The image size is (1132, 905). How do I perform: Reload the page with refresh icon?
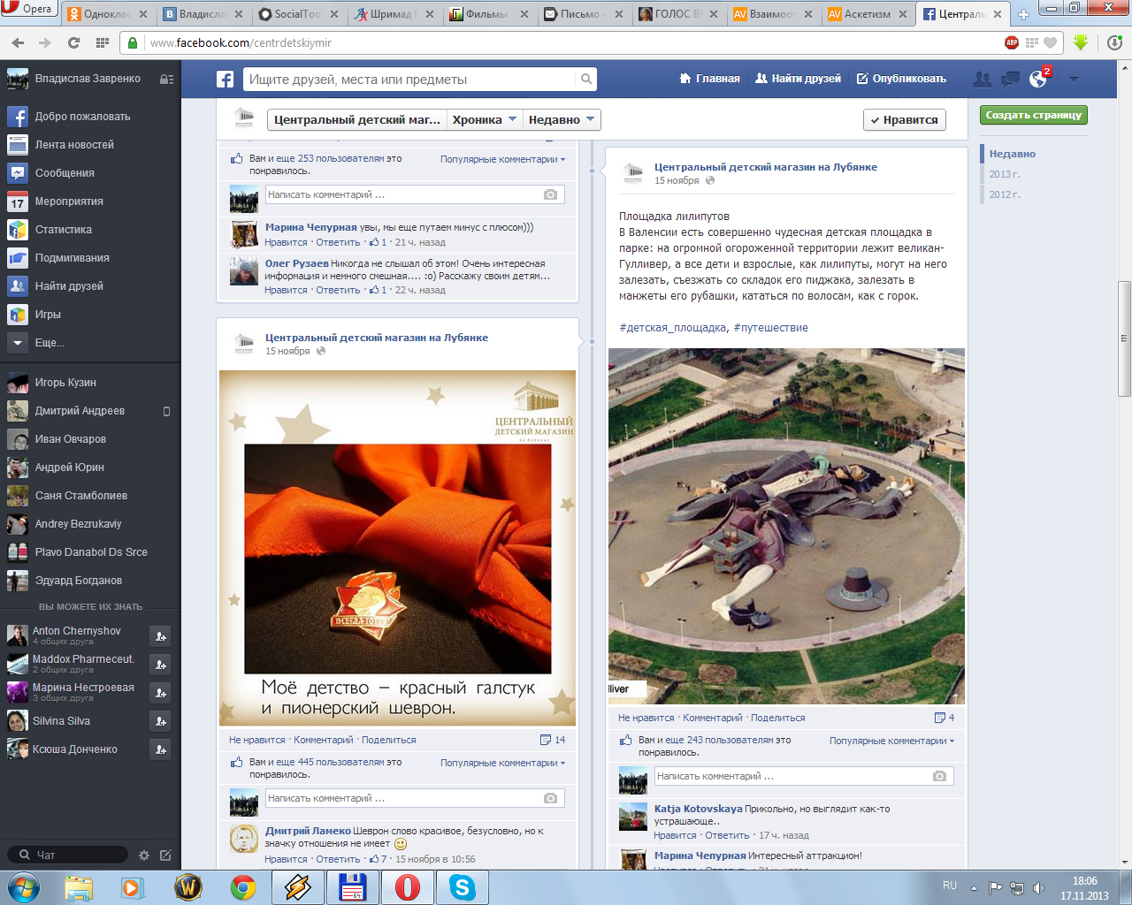click(73, 42)
